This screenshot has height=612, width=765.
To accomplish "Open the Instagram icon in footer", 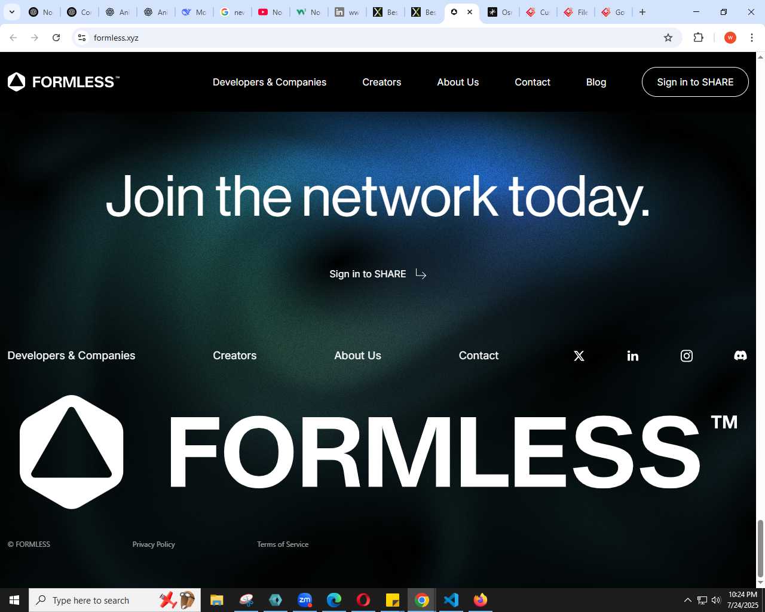I will pos(687,356).
